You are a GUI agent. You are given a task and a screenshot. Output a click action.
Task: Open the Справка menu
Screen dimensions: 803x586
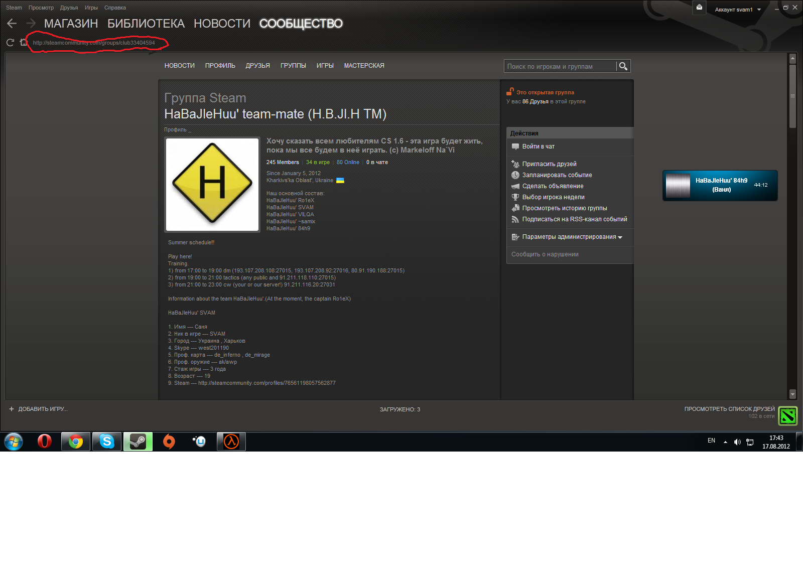point(115,8)
